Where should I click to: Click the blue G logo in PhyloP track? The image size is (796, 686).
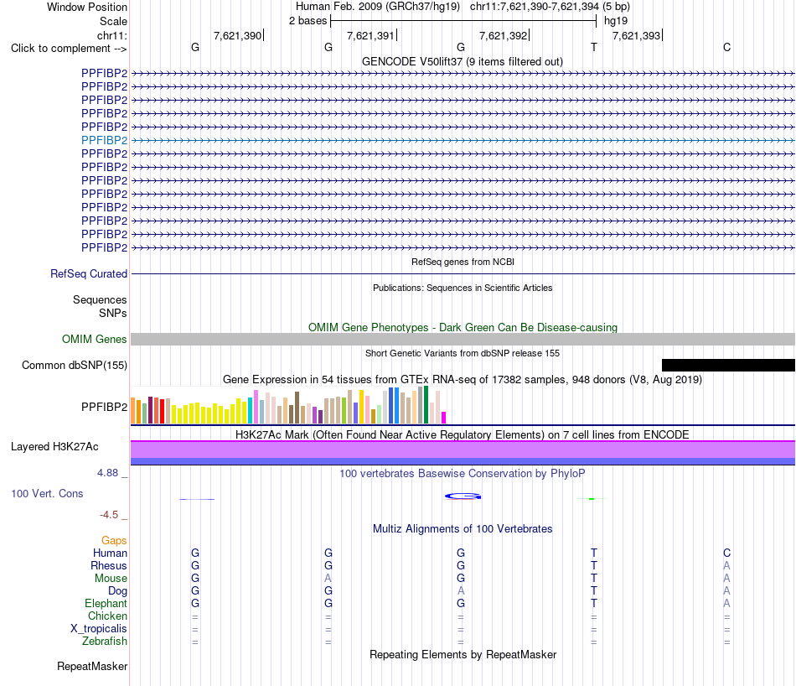click(463, 496)
